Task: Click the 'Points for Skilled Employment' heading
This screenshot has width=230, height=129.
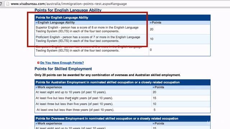Action: point(63,69)
